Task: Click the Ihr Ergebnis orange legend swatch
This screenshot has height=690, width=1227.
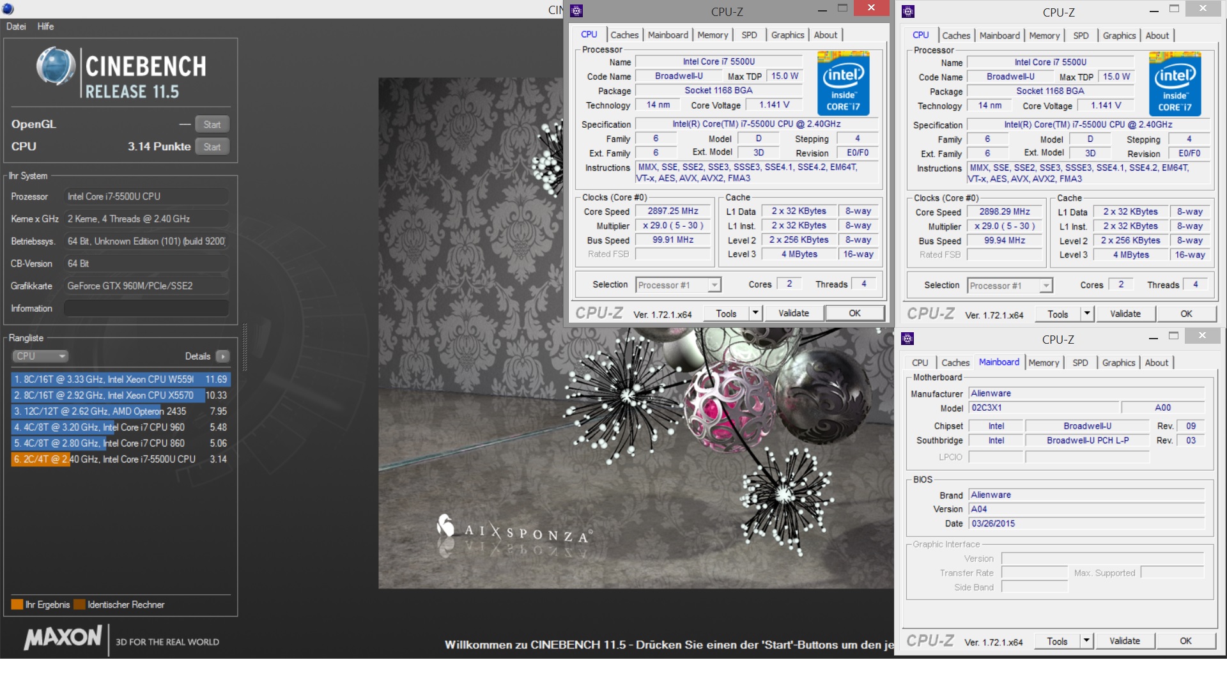Action: [17, 604]
